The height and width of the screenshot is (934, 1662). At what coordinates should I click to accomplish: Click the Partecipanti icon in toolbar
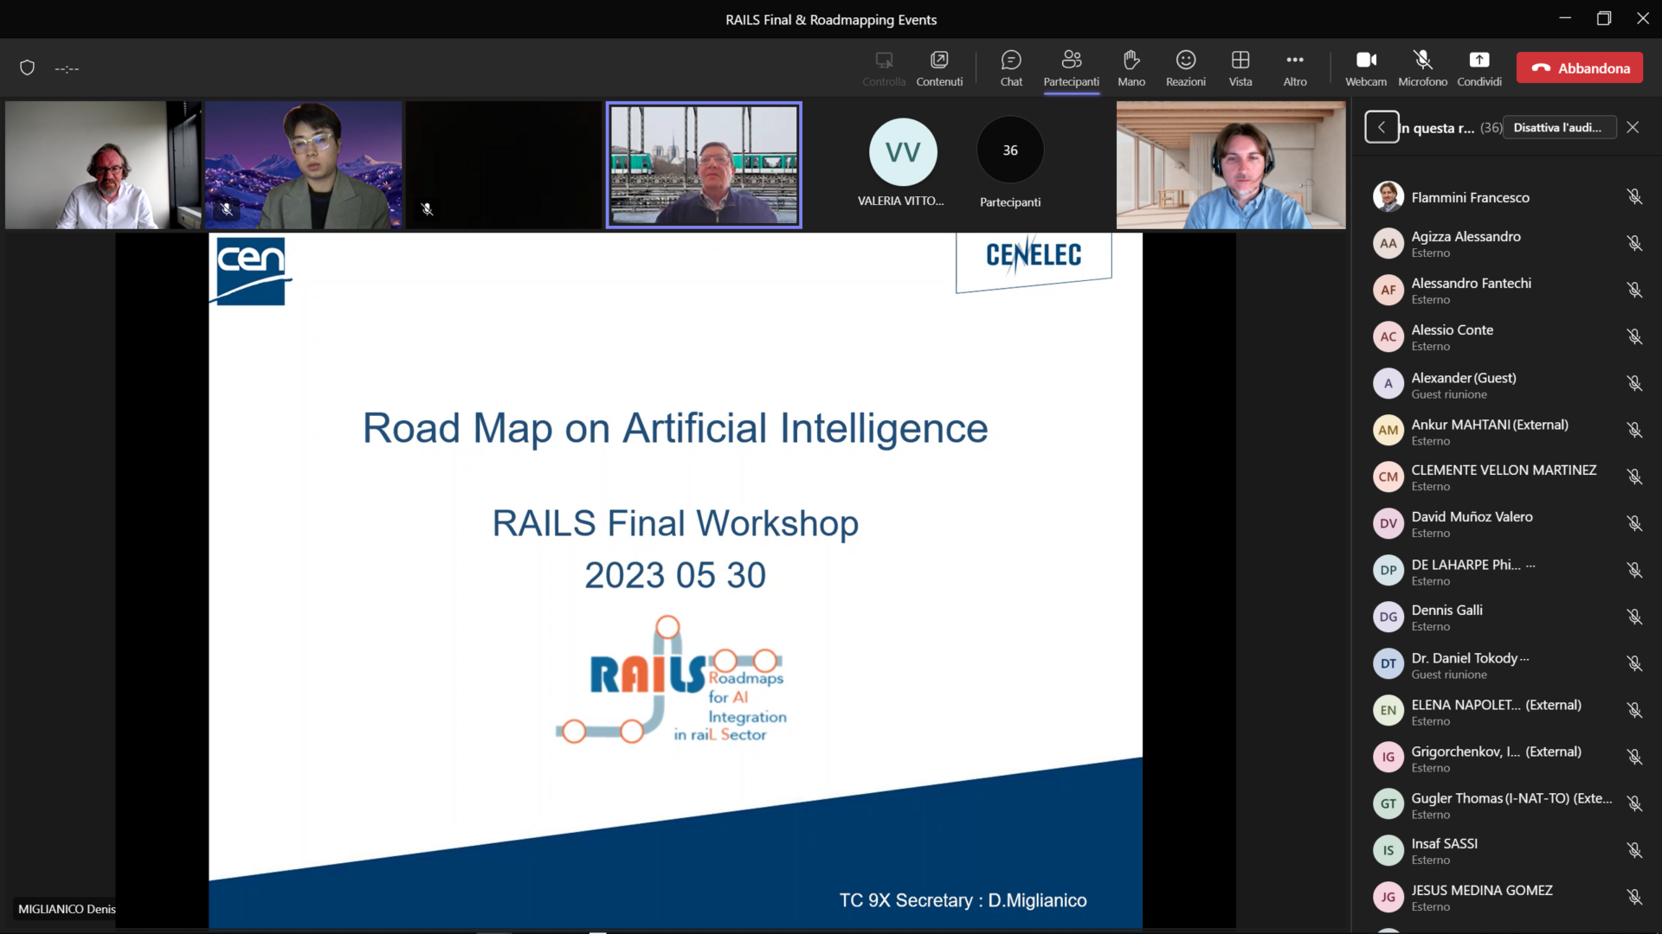tap(1071, 67)
